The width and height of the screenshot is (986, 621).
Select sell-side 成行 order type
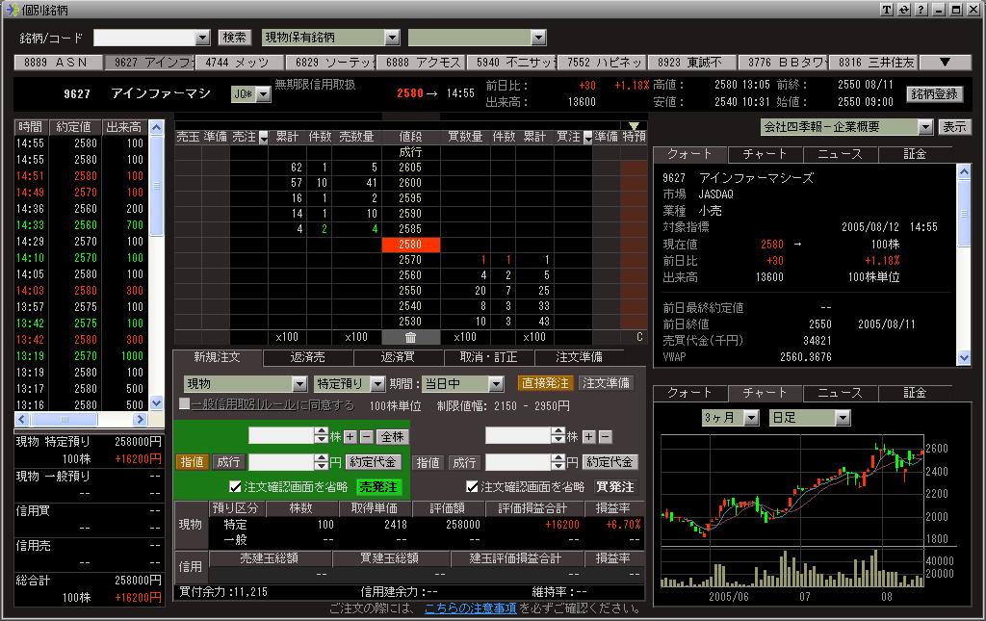pos(227,462)
